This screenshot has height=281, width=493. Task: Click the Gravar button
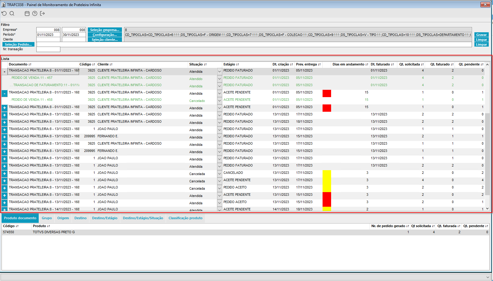(x=481, y=35)
